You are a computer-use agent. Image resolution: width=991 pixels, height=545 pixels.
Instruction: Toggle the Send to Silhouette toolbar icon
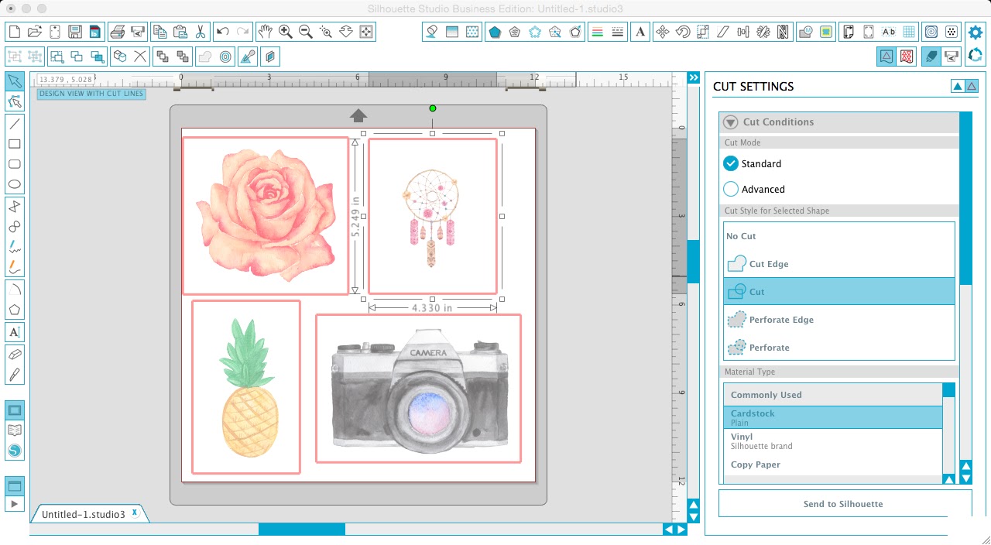pos(952,56)
